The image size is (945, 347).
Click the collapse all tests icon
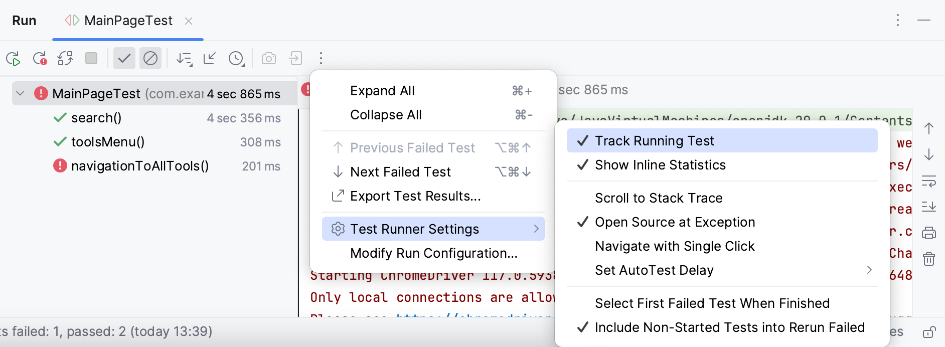[210, 58]
